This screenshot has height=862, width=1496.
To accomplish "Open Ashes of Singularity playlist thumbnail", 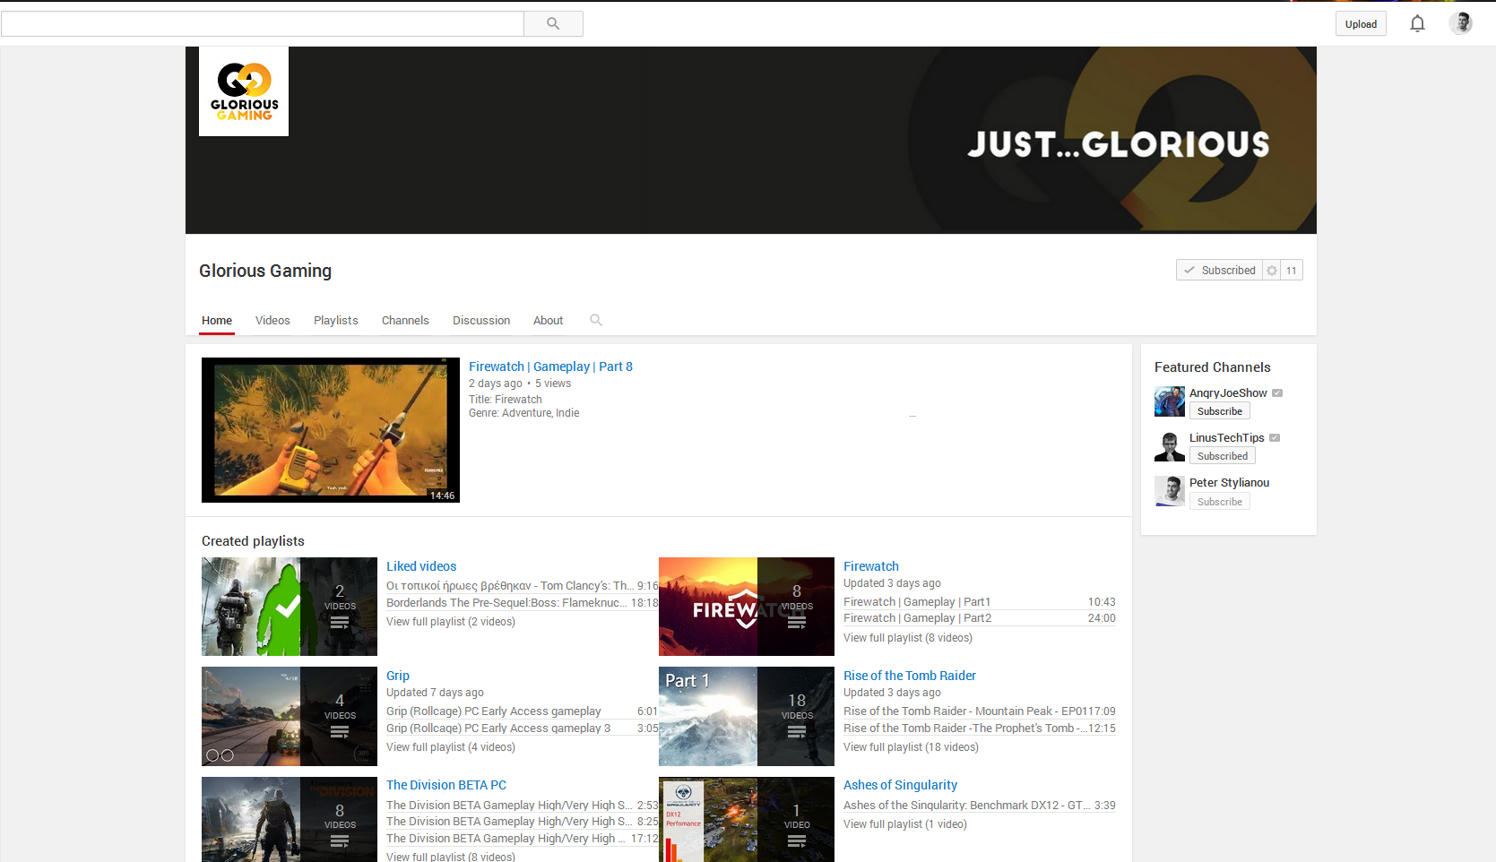I will [x=747, y=819].
